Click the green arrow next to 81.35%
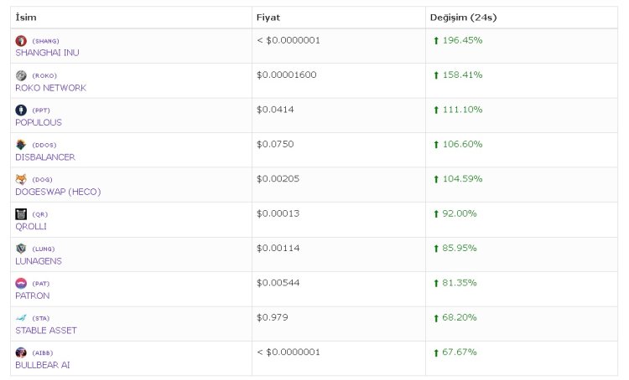 (x=436, y=283)
